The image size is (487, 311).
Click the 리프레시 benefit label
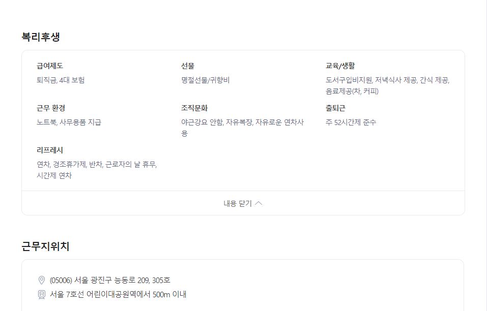pos(50,150)
